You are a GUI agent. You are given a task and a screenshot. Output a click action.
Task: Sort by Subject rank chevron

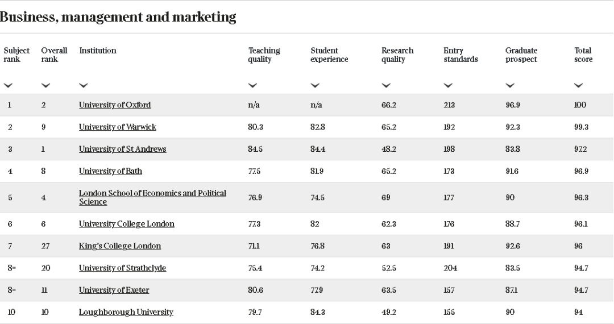[9, 85]
